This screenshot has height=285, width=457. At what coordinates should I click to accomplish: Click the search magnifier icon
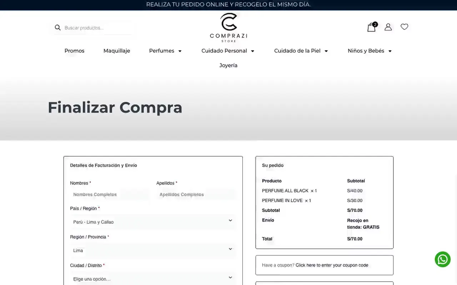pyautogui.click(x=57, y=27)
